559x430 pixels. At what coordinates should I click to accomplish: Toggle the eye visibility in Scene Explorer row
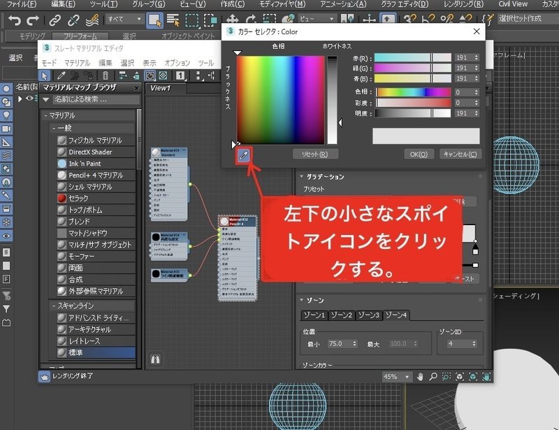29,99
